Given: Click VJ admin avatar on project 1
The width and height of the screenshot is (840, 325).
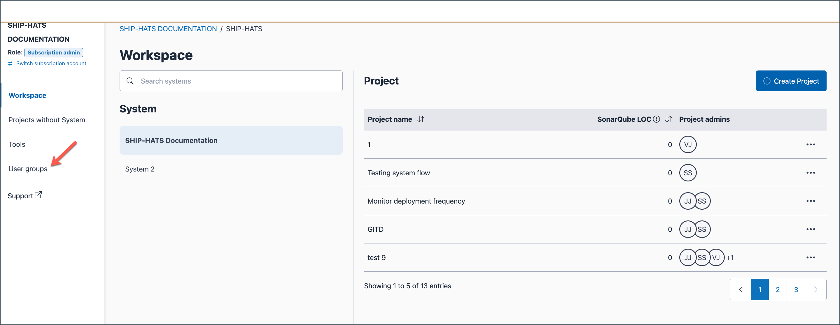Looking at the screenshot, I should point(688,144).
